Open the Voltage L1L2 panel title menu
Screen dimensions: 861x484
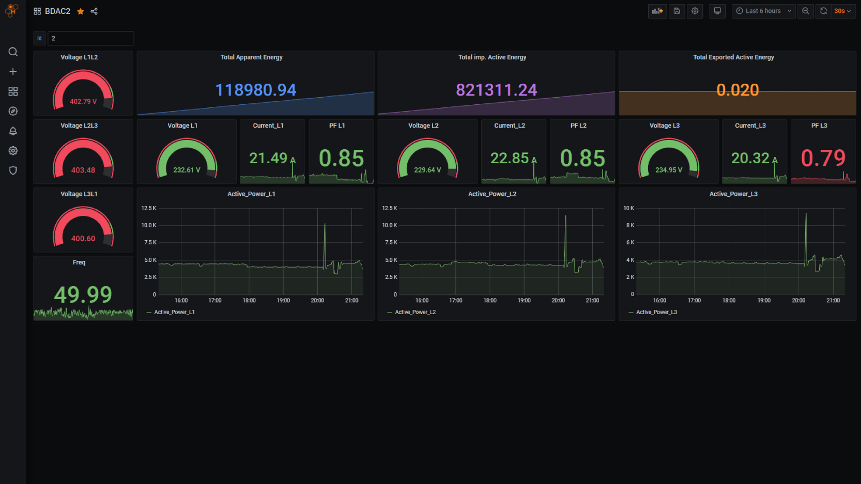click(x=79, y=57)
